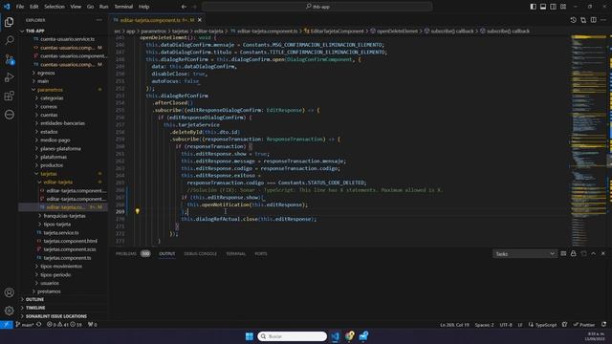Screen dimensions: 612x344
Task: Click the remote window indicator in status bar
Action: click(x=7, y=325)
